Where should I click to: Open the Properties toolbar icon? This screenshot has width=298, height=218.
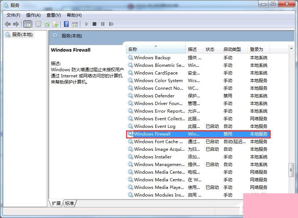[38, 24]
